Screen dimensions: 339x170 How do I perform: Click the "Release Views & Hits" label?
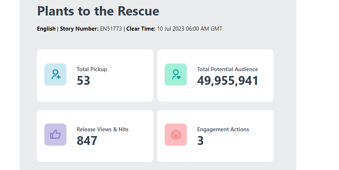tap(102, 129)
